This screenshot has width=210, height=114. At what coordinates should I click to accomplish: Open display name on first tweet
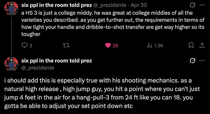pyautogui.click(x=57, y=5)
